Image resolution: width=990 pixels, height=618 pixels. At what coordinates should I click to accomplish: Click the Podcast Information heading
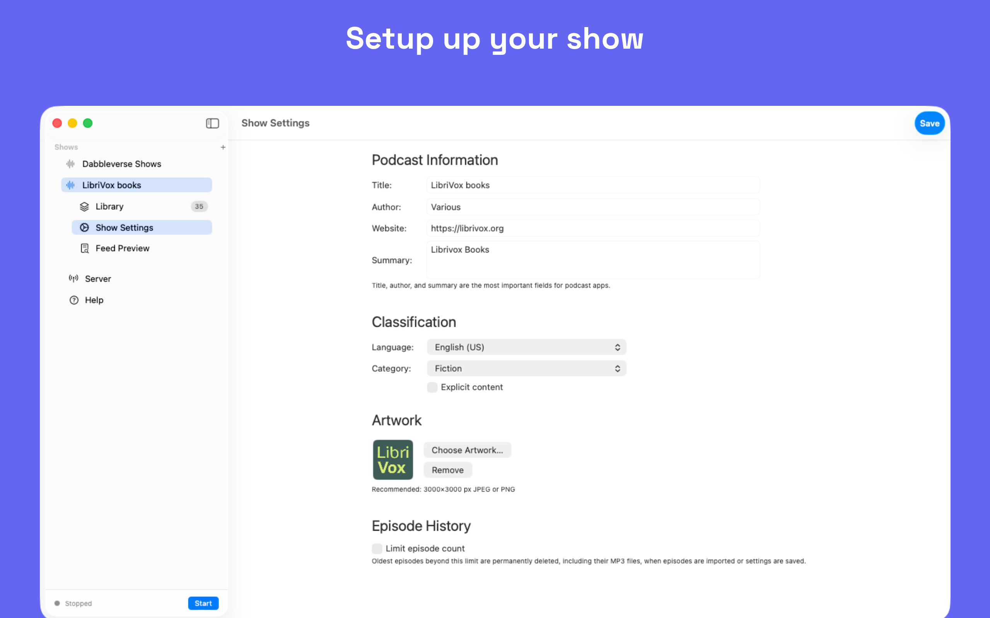click(x=434, y=160)
